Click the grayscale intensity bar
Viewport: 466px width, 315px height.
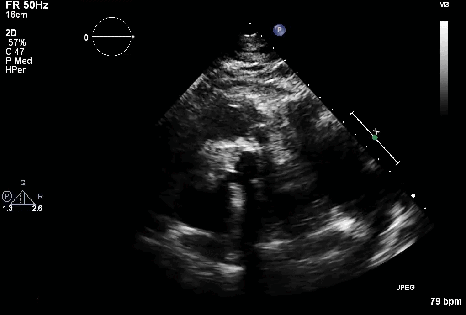(x=444, y=66)
